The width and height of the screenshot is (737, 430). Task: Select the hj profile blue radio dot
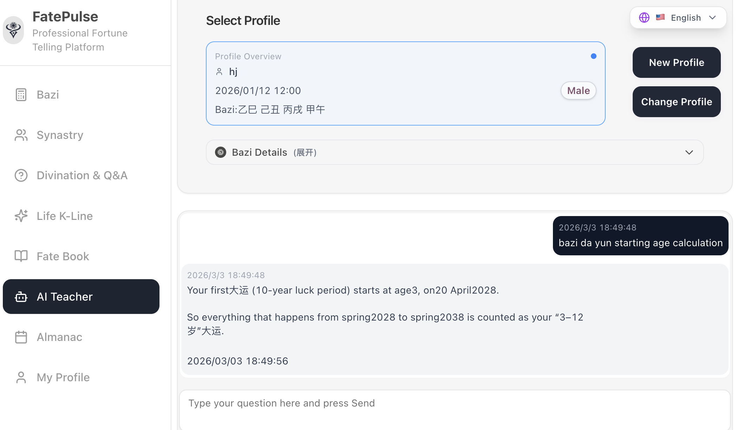pyautogui.click(x=594, y=56)
